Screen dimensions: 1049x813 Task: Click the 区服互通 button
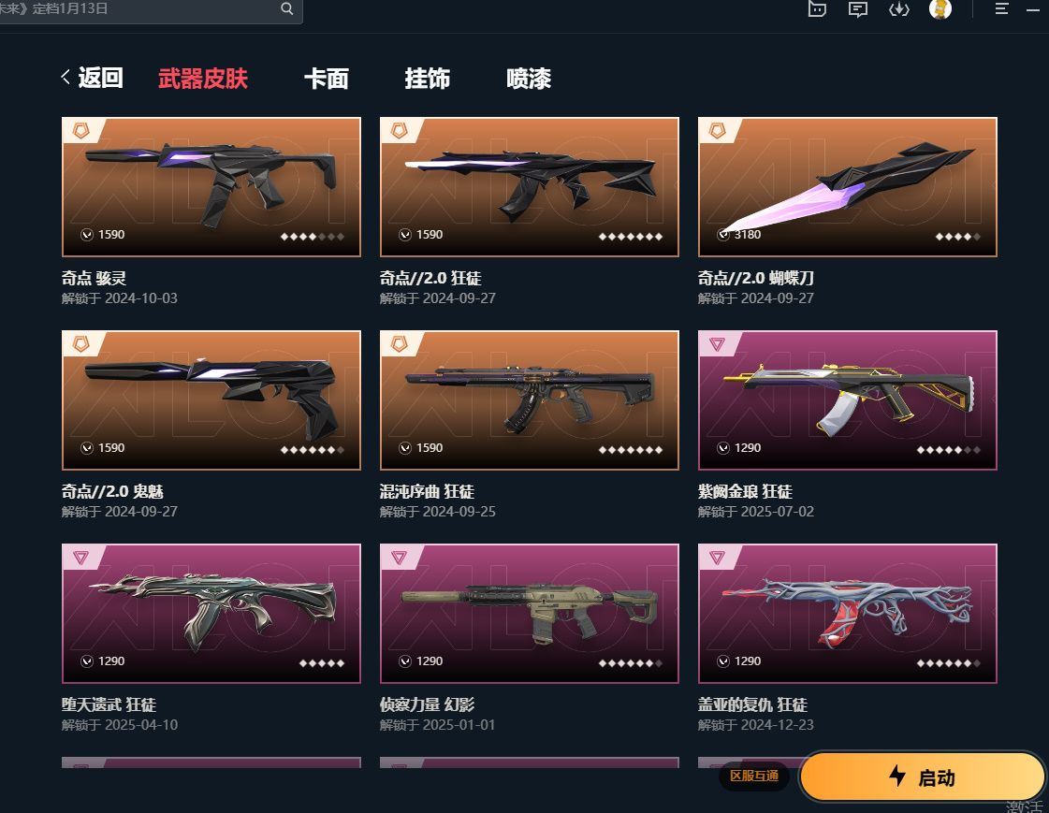[754, 776]
